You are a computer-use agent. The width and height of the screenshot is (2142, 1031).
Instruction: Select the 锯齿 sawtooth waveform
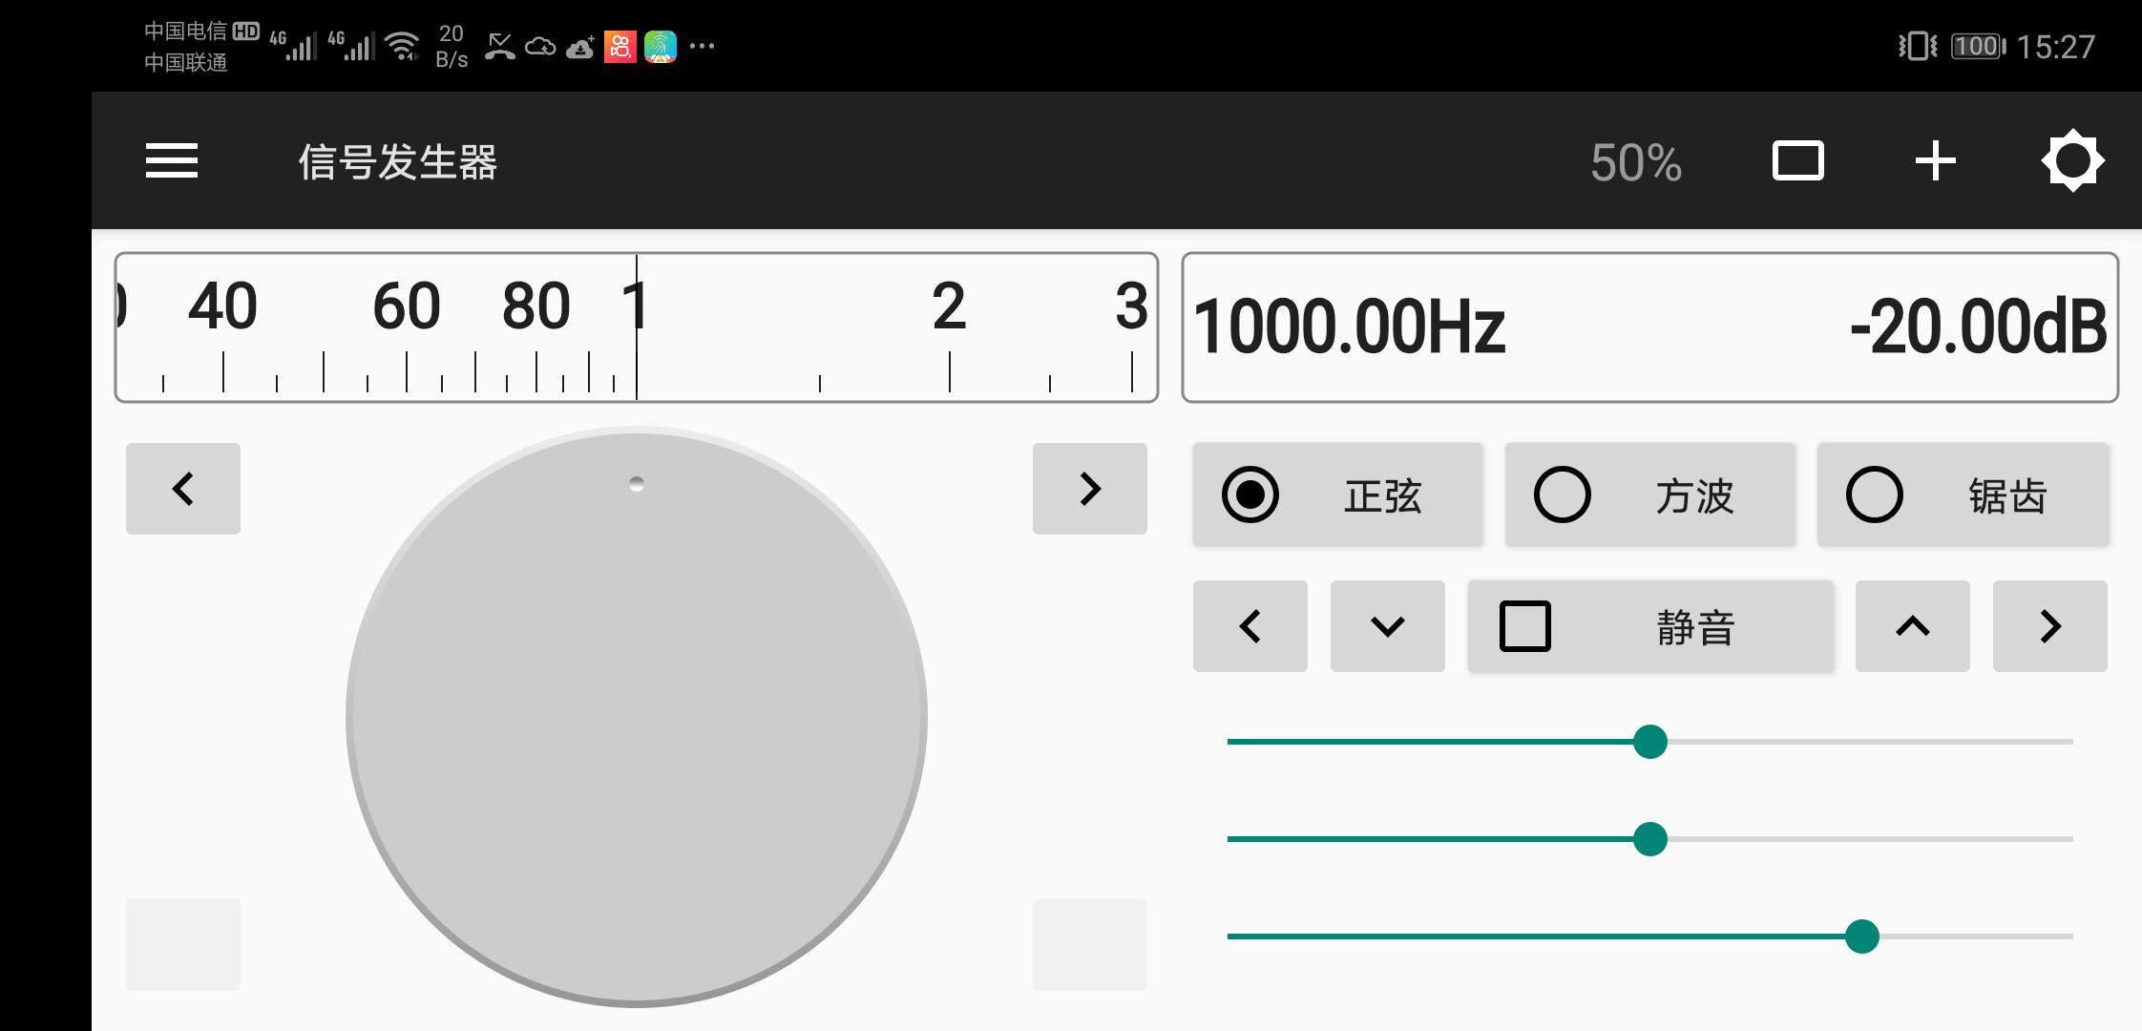pyautogui.click(x=1962, y=494)
